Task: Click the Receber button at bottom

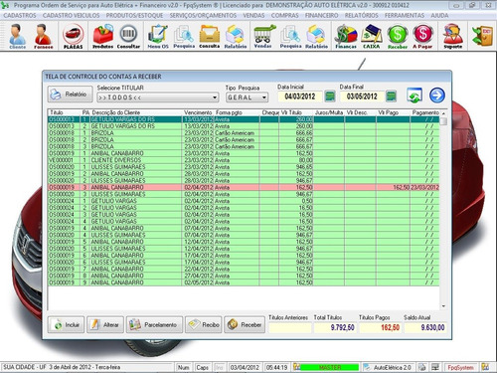Action: coord(245,324)
